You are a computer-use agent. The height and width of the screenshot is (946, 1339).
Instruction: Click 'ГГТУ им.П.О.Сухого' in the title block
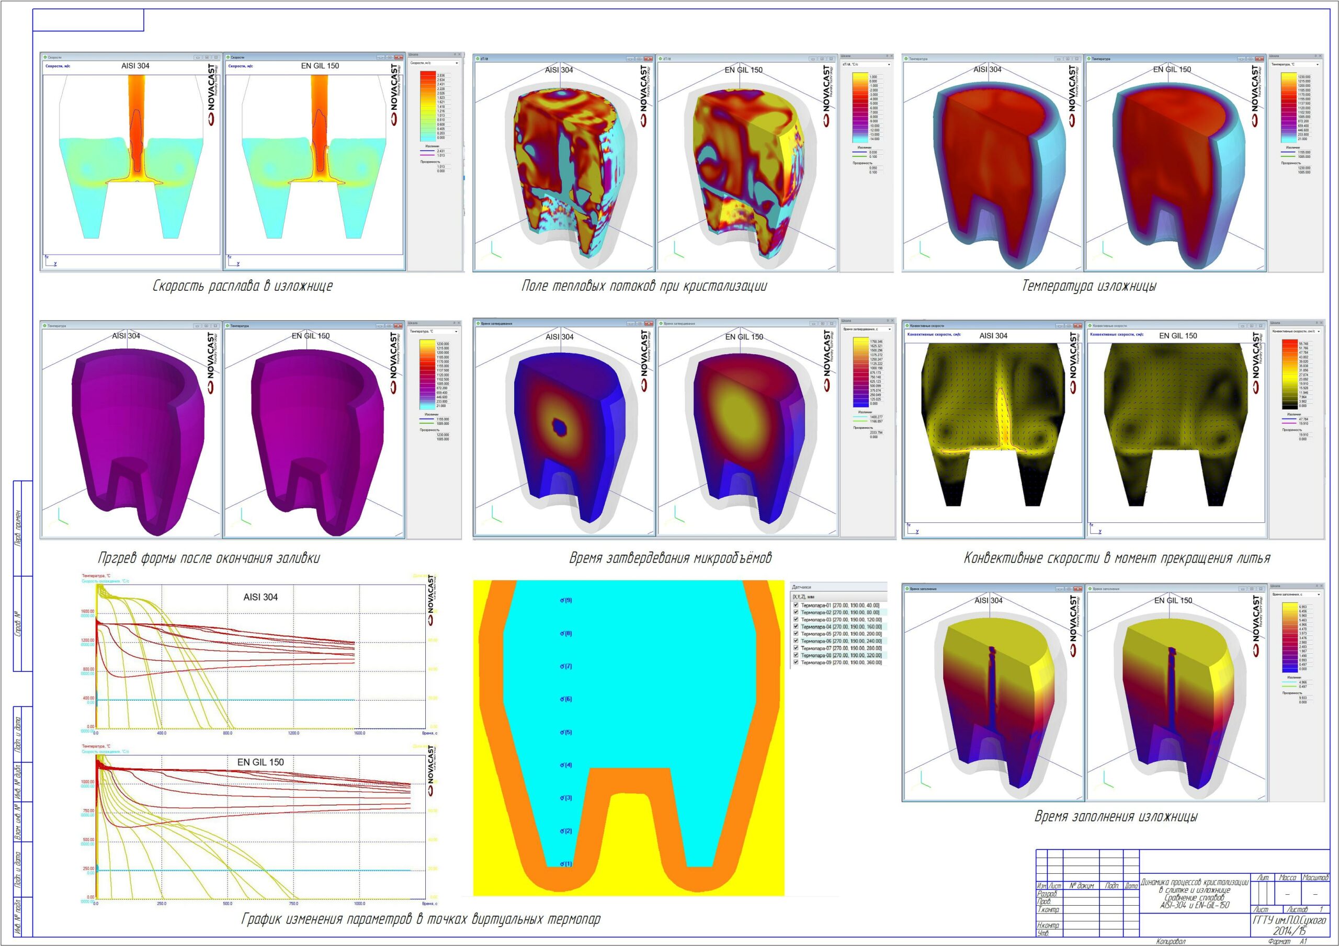point(1289,920)
